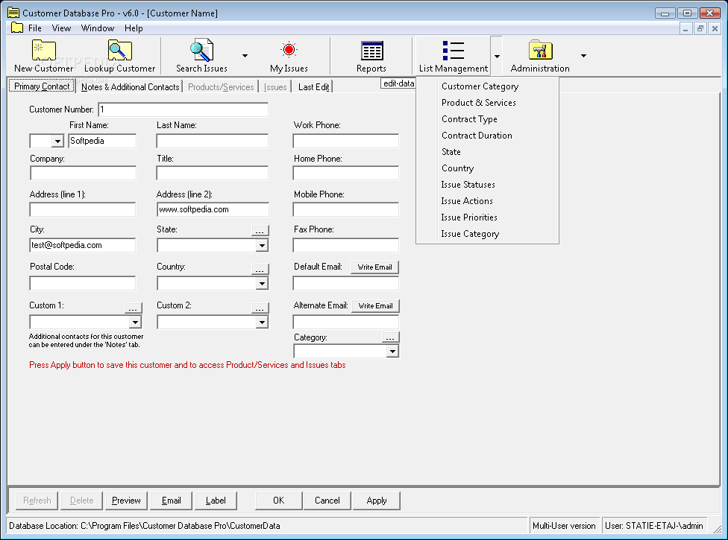Click the List Management toolbar icon

pyautogui.click(x=454, y=56)
